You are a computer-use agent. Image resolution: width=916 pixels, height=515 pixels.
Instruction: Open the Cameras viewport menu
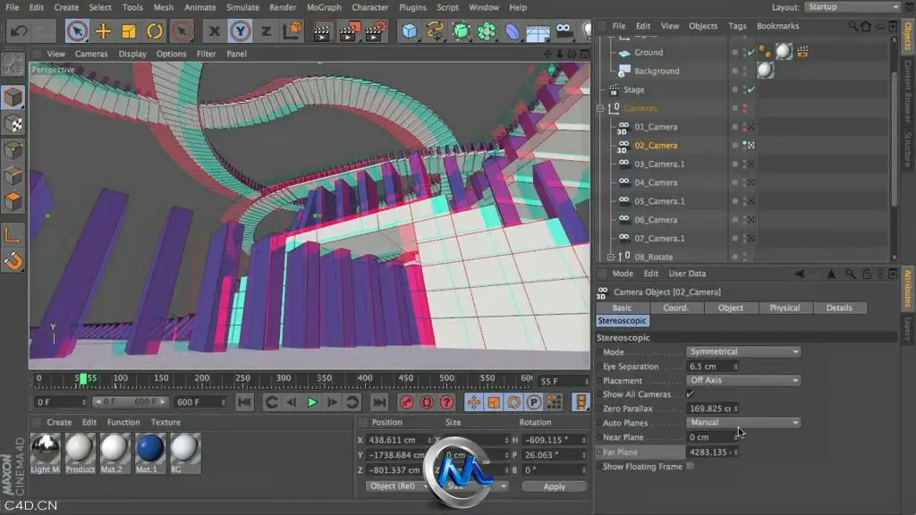click(x=91, y=54)
